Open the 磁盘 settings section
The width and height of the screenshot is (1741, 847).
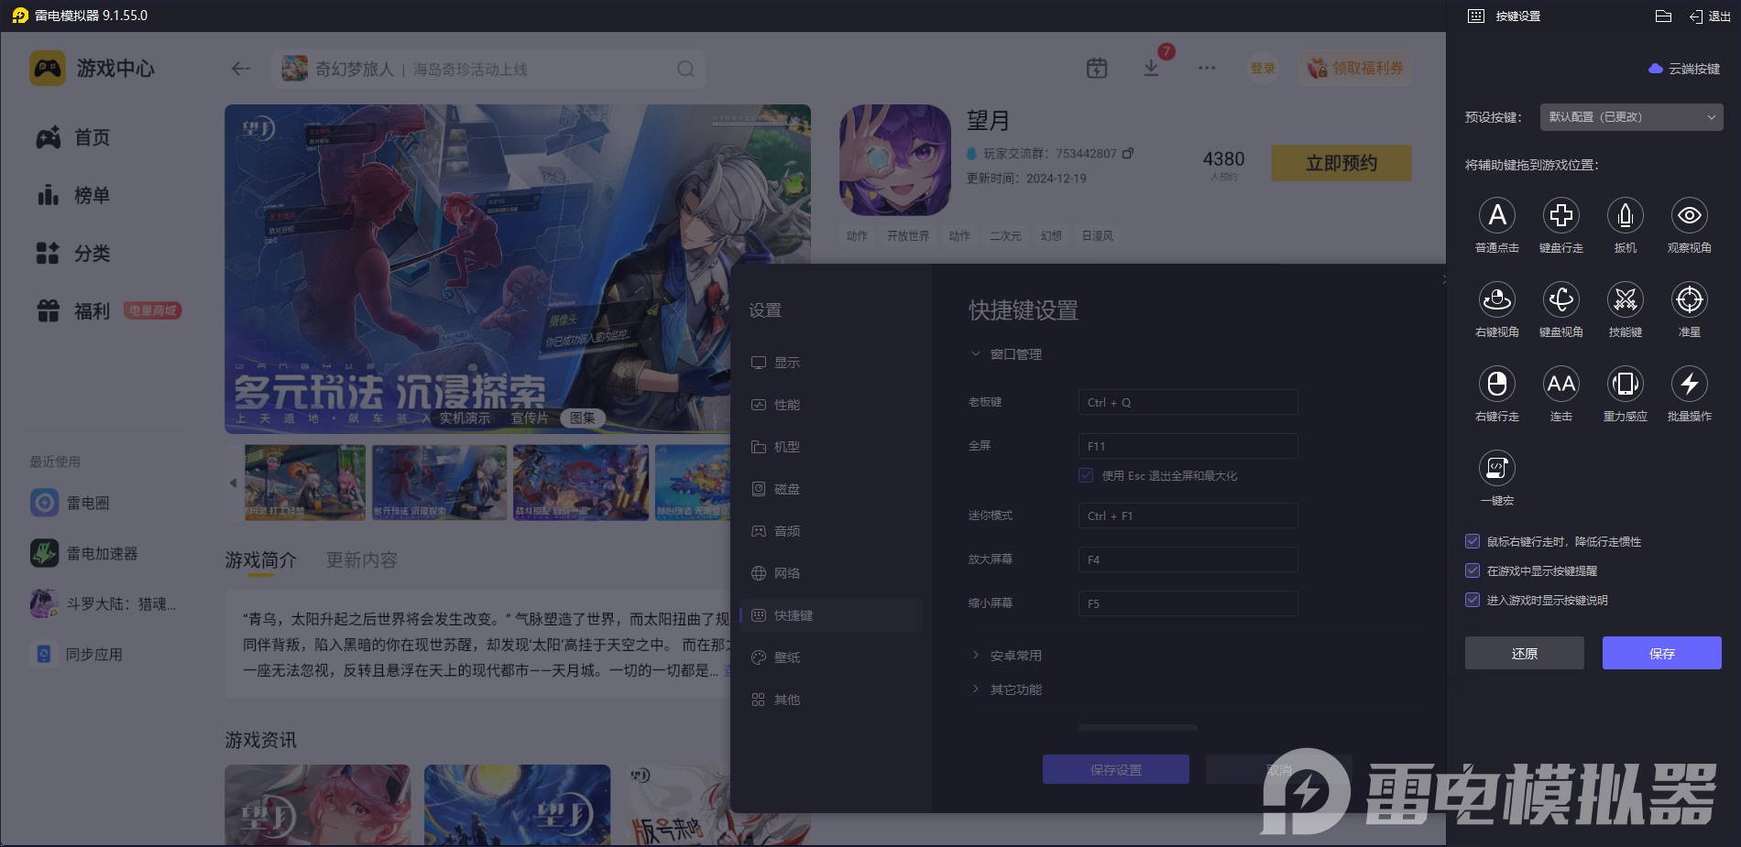tap(831, 489)
